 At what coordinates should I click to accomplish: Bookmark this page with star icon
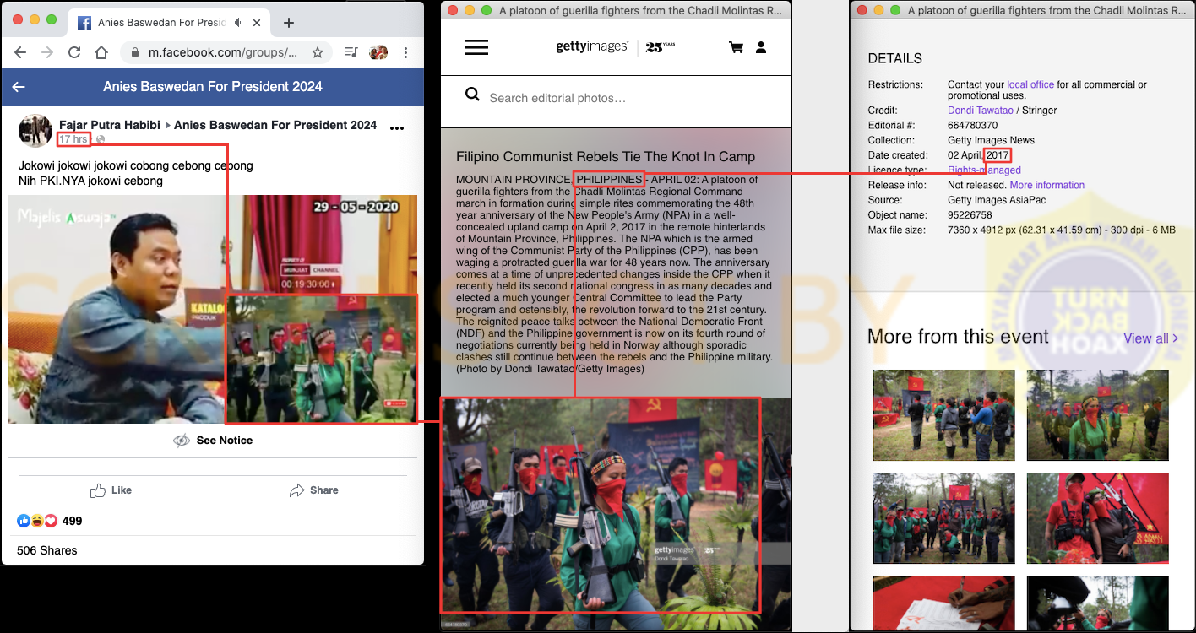tap(318, 52)
